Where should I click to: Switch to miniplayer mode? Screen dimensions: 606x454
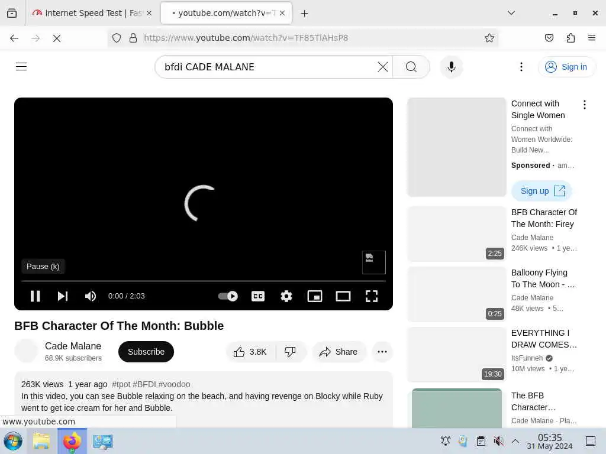pos(315,296)
